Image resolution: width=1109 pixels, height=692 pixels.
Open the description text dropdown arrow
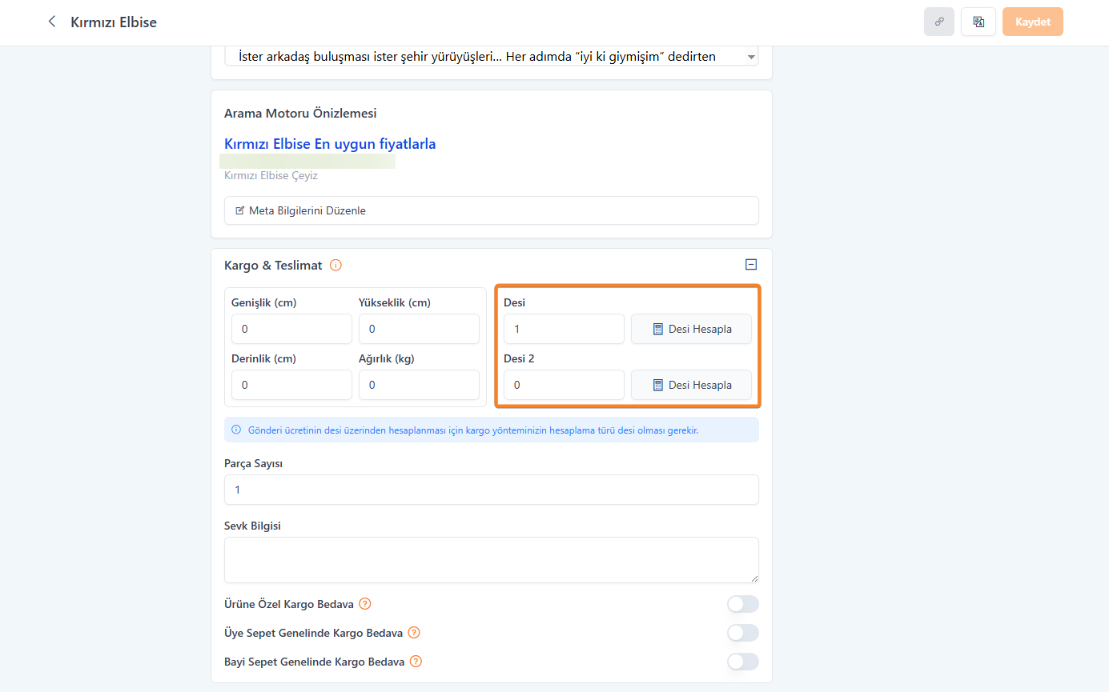pyautogui.click(x=750, y=57)
